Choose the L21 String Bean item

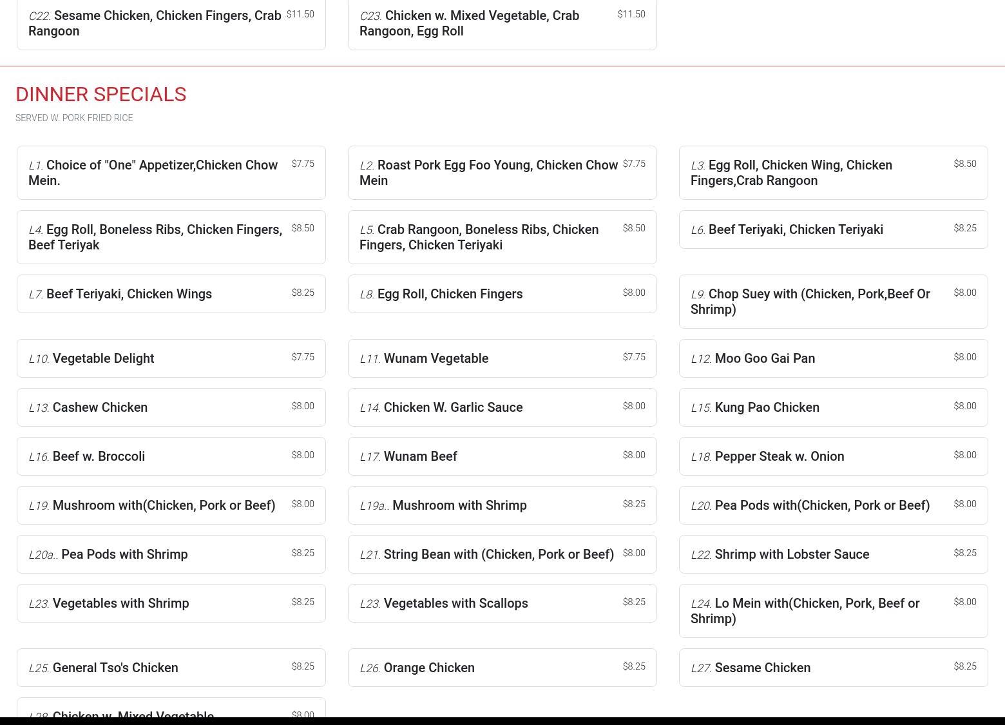click(x=503, y=554)
